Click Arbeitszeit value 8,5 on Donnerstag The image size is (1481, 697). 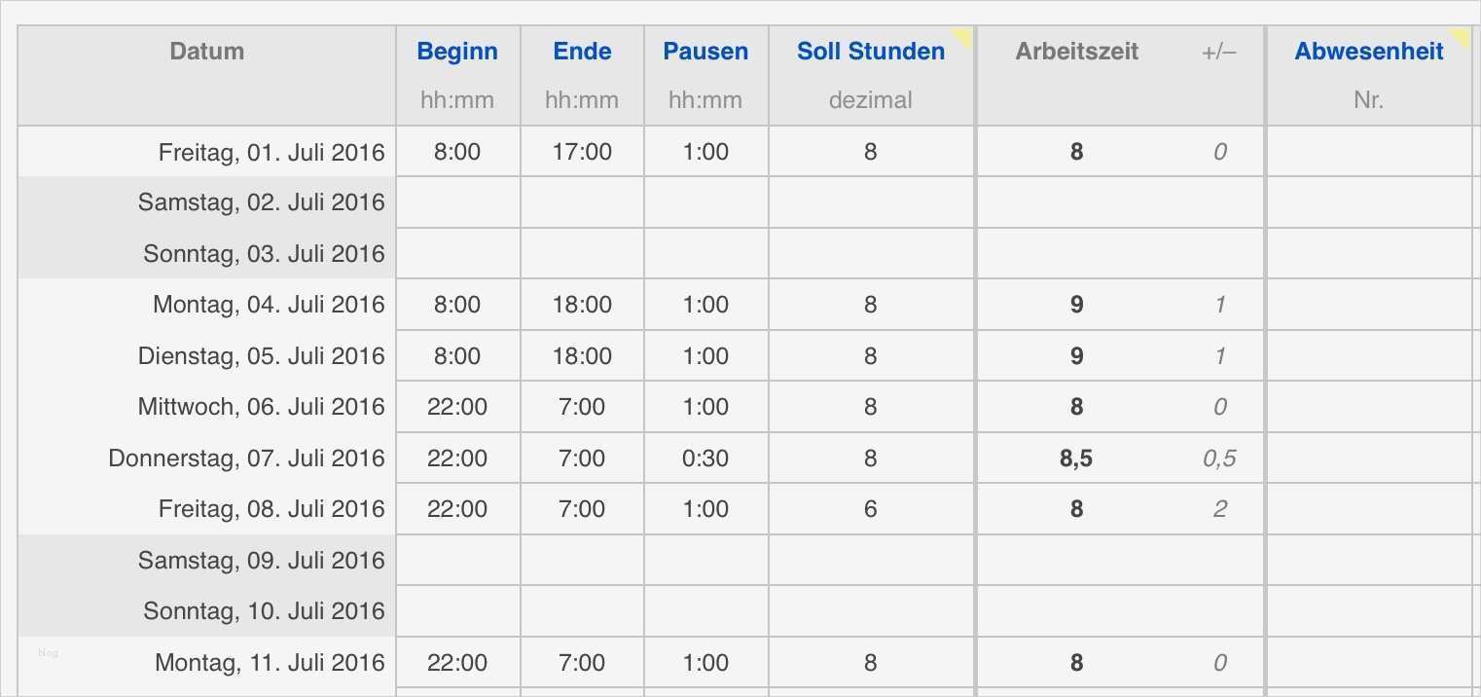coord(1076,458)
